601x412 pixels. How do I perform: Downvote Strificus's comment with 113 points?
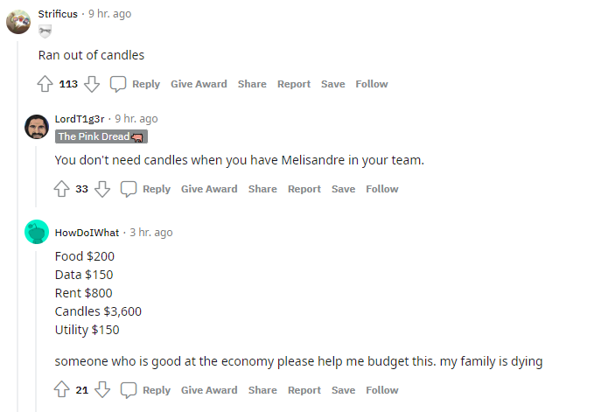92,84
